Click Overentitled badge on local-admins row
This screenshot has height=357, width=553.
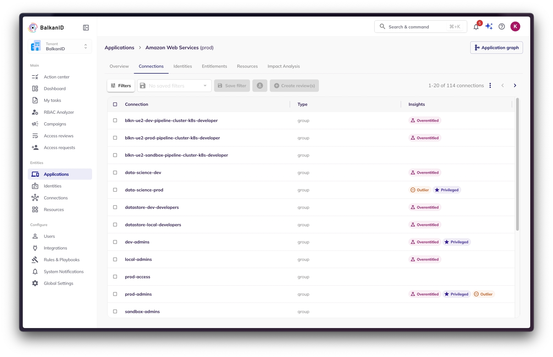(x=425, y=259)
